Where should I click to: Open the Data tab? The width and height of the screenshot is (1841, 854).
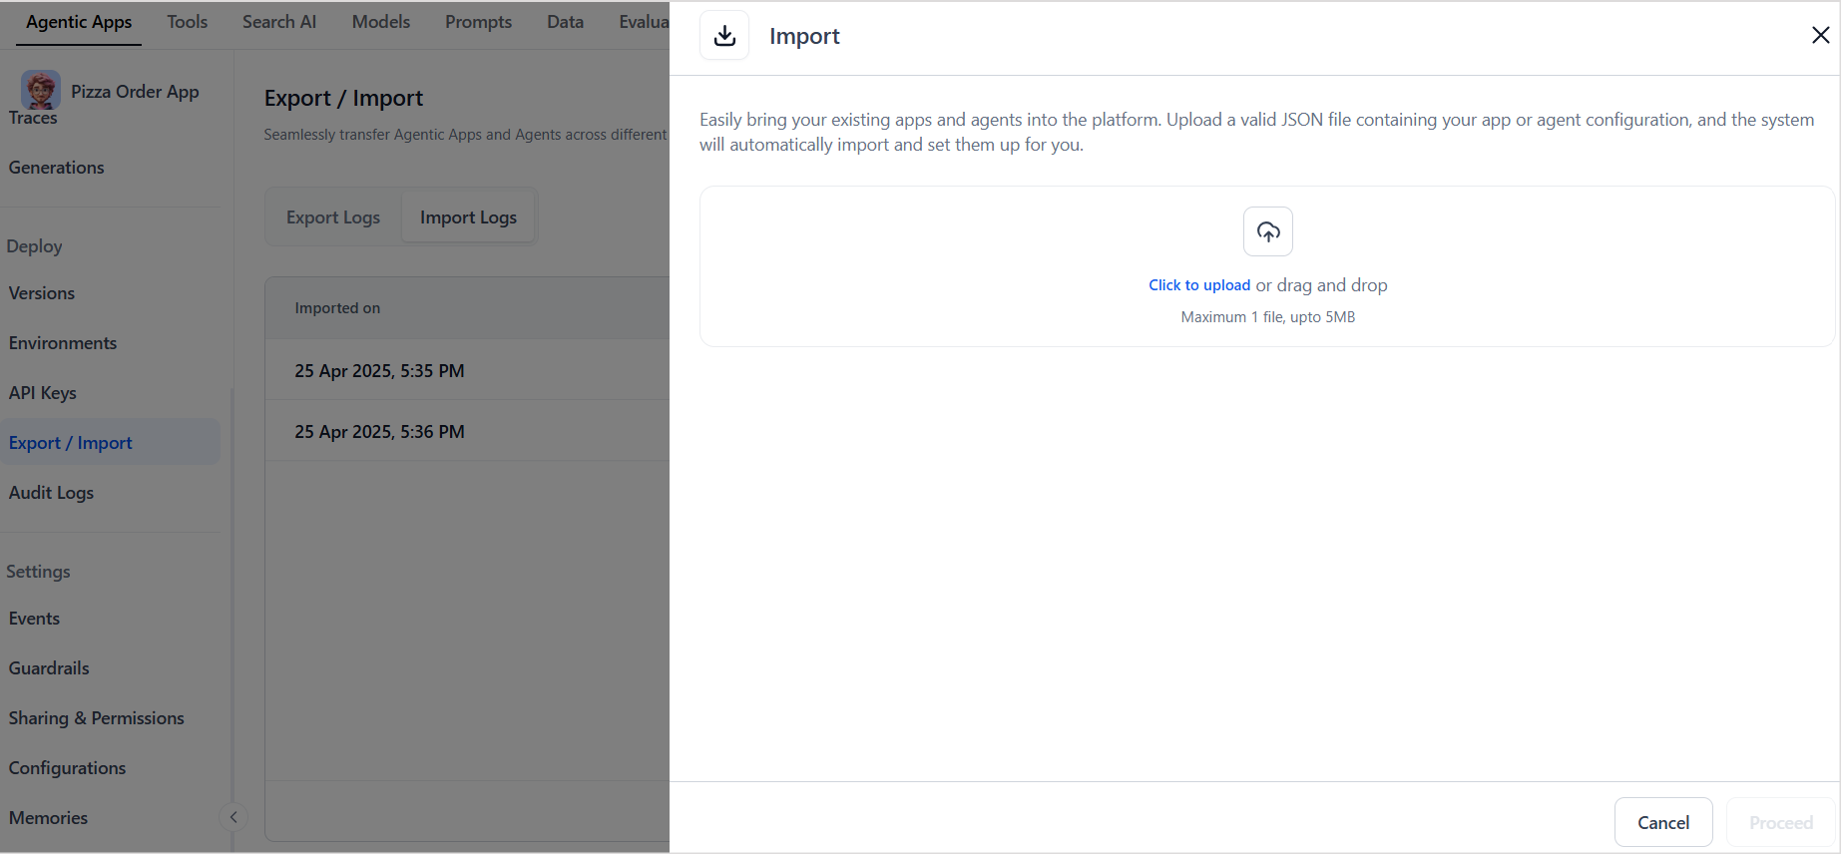pos(565,22)
